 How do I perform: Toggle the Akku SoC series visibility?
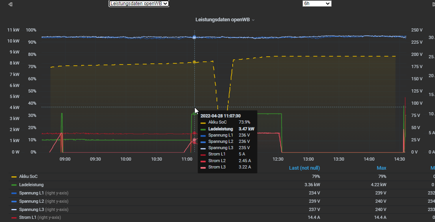pyautogui.click(x=28, y=177)
